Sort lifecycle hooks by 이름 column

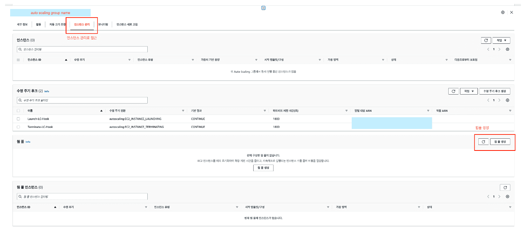[30, 111]
